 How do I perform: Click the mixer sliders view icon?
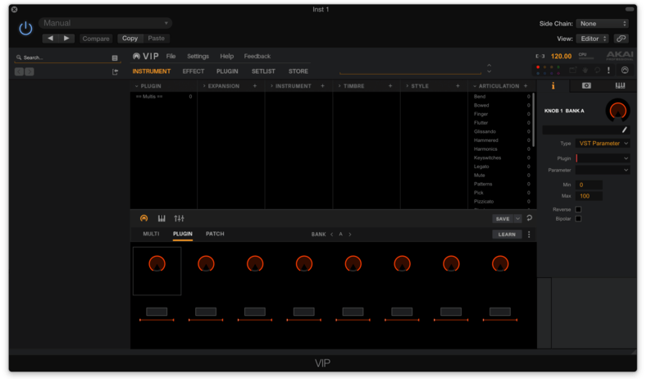point(179,218)
